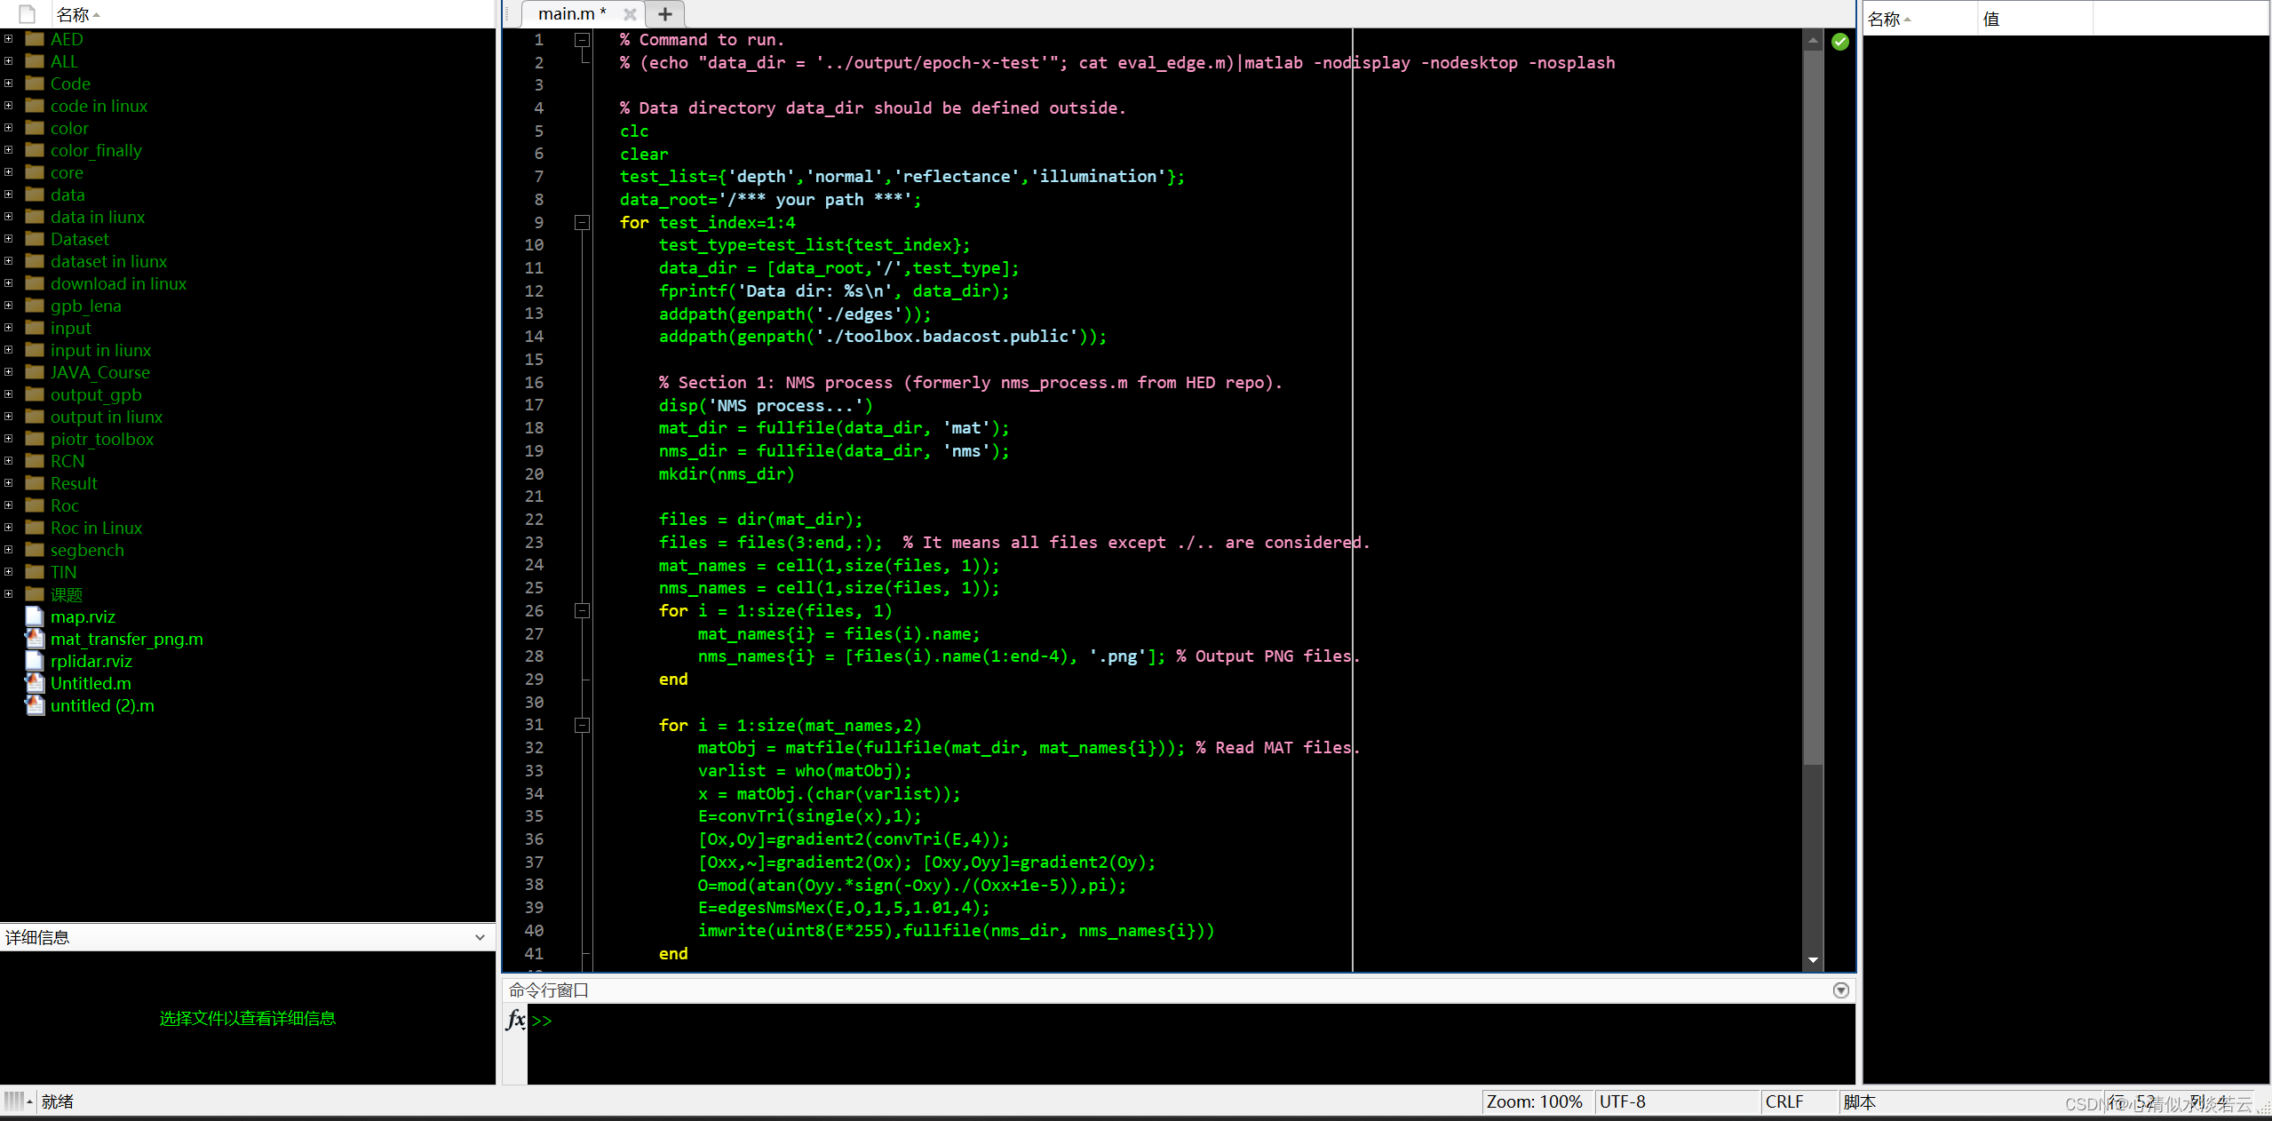This screenshot has width=2272, height=1121.
Task: Click the busy indicator icon in status bar
Action: [14, 1101]
